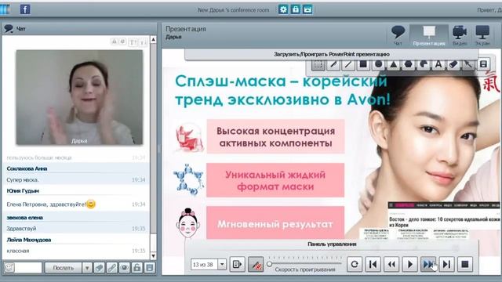Select the filled square shape tool

tap(363, 64)
